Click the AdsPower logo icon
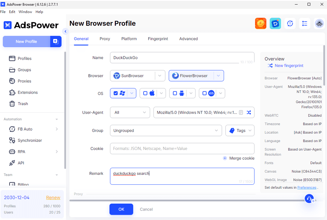Viewport: 327px width, 220px height. pos(8,25)
